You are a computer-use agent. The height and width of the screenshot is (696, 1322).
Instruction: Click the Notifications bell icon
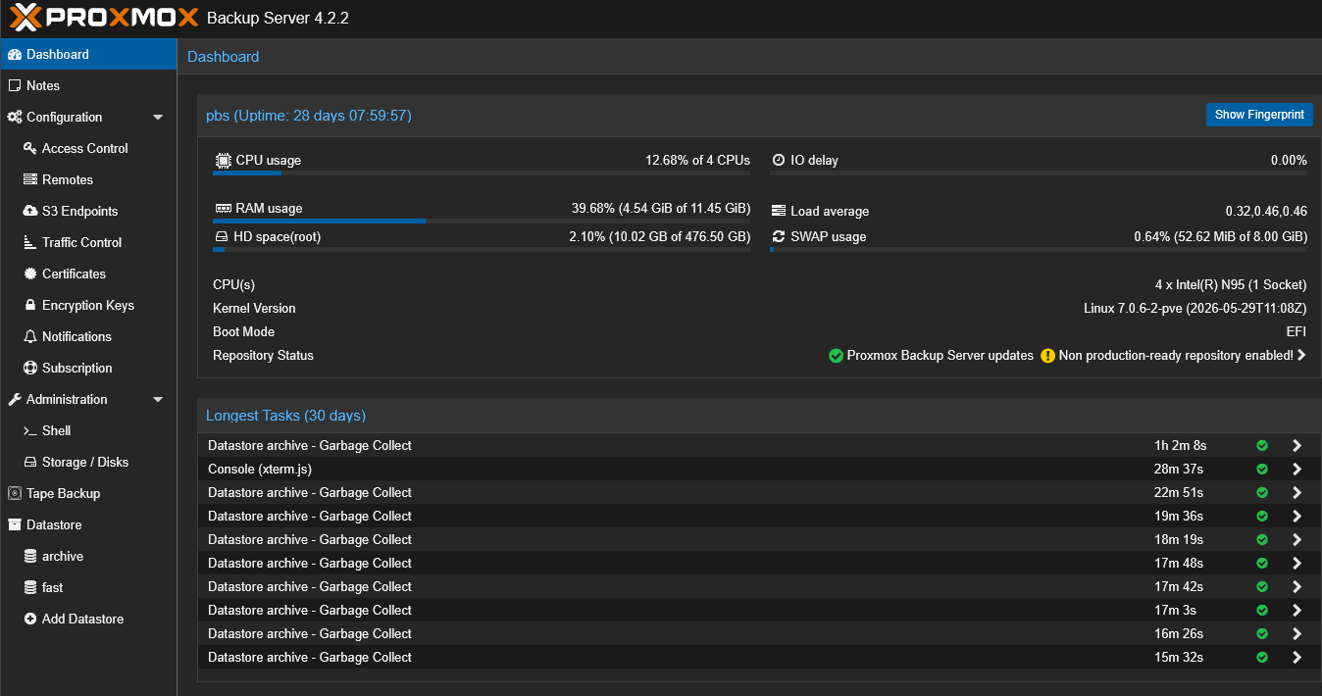(30, 337)
